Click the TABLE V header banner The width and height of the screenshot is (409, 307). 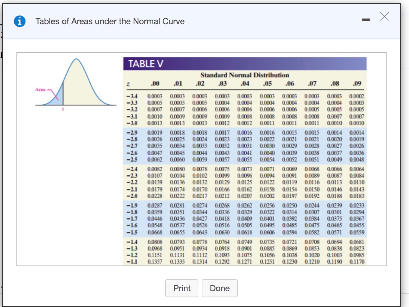point(245,64)
